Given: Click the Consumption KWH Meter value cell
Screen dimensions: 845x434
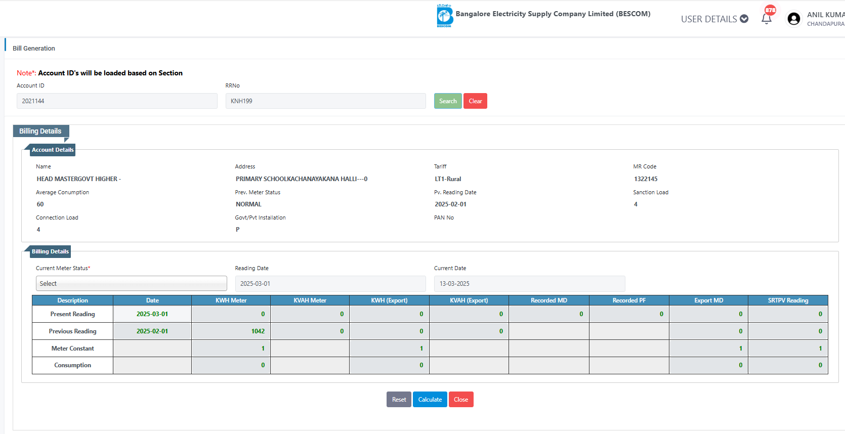Looking at the screenshot, I should point(231,365).
